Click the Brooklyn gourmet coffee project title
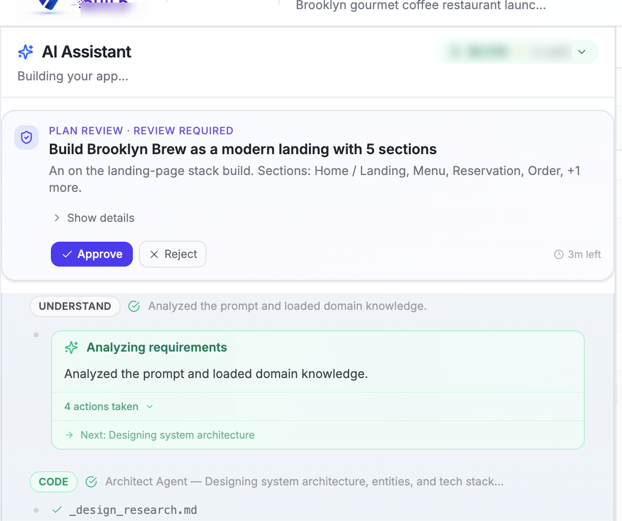Image resolution: width=622 pixels, height=521 pixels. [x=421, y=6]
